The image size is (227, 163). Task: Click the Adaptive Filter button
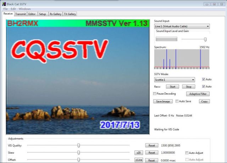pos(198,94)
